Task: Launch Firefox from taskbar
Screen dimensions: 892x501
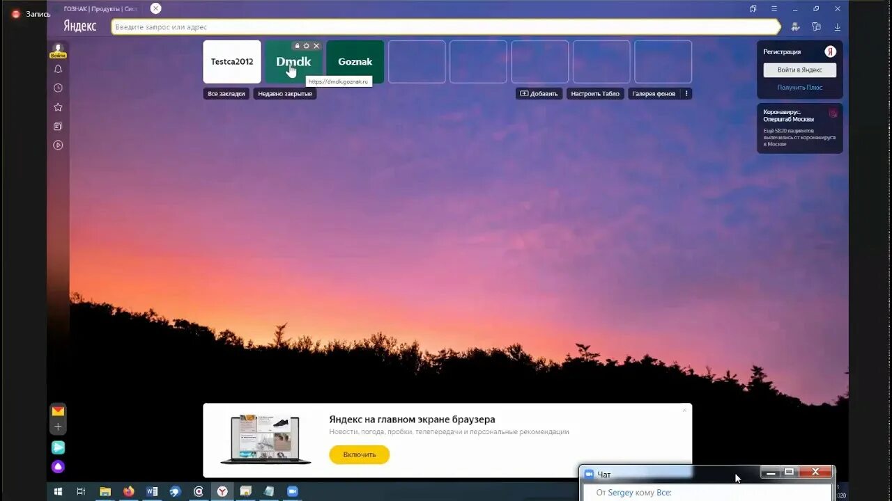Action: tap(128, 491)
